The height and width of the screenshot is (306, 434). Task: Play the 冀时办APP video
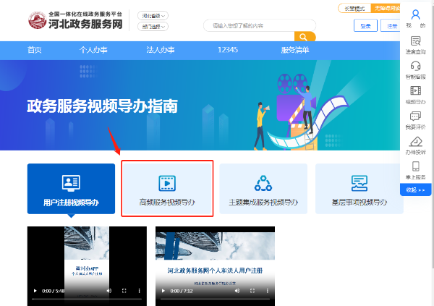click(35, 291)
